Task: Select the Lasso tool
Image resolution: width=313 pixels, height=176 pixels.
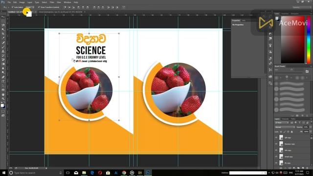Action: click(x=3, y=25)
